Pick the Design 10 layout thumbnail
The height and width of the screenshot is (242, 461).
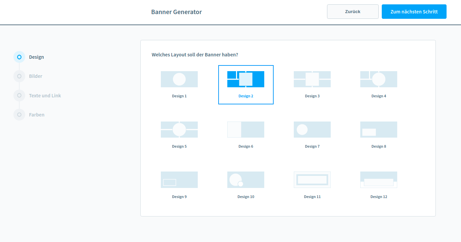pos(246,180)
